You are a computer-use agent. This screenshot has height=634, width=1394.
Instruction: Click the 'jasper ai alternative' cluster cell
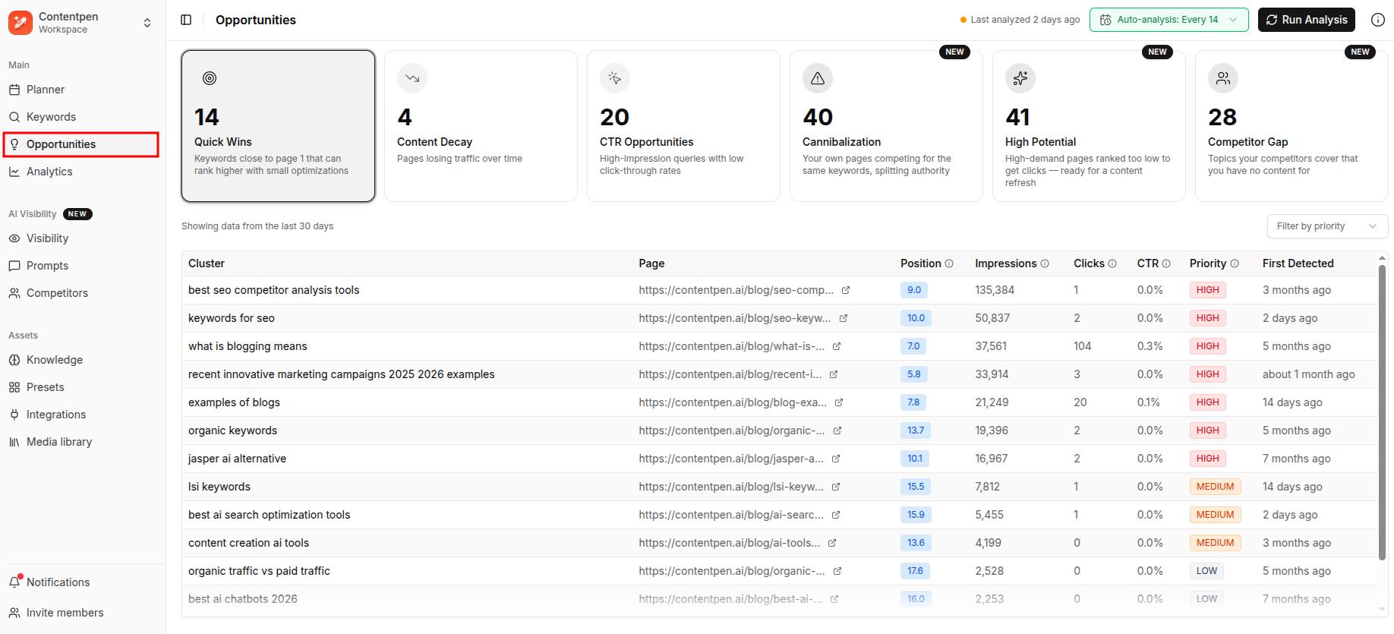[237, 459]
